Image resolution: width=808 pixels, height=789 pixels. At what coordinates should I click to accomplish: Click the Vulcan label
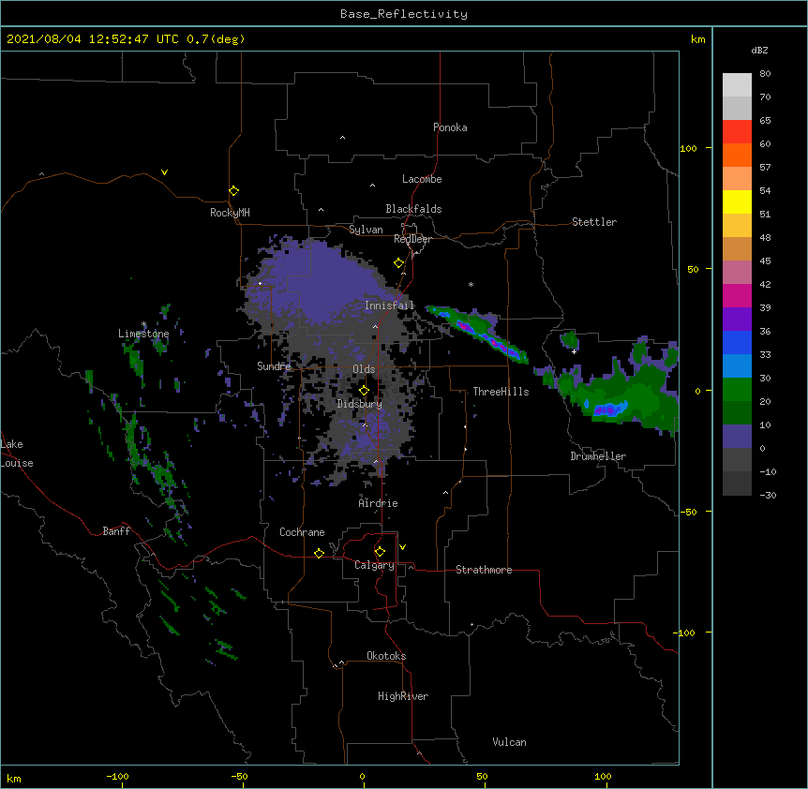[x=509, y=742]
